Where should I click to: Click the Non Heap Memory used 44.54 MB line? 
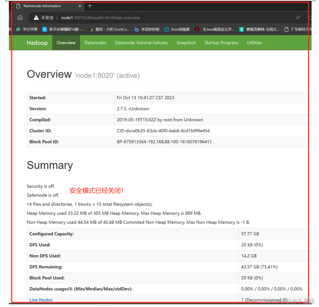[x=138, y=222]
